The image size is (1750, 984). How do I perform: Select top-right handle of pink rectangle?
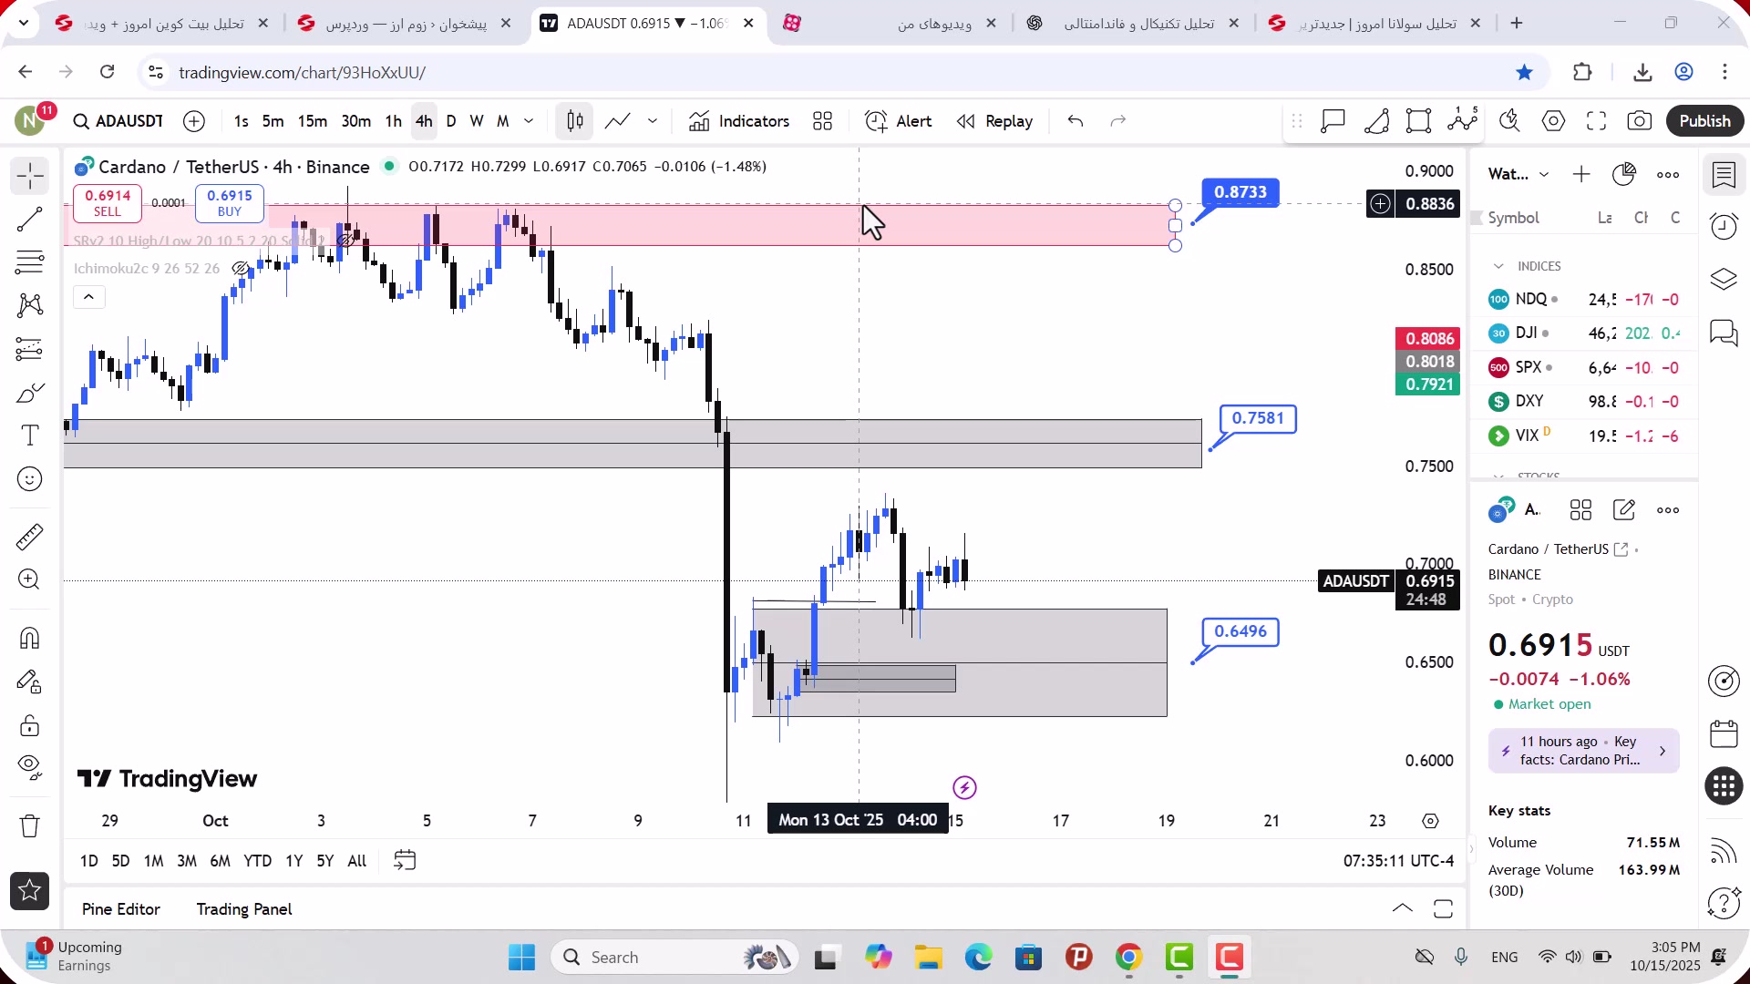click(1175, 206)
